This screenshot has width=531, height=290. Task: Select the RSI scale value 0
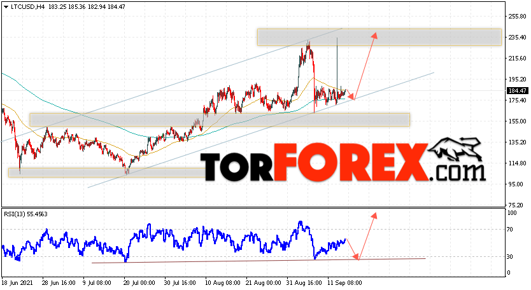509,273
